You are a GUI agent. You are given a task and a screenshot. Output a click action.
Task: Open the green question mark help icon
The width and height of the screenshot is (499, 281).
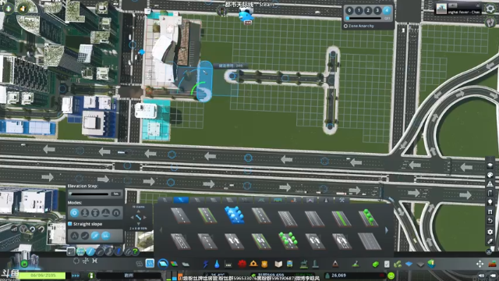coord(135,251)
